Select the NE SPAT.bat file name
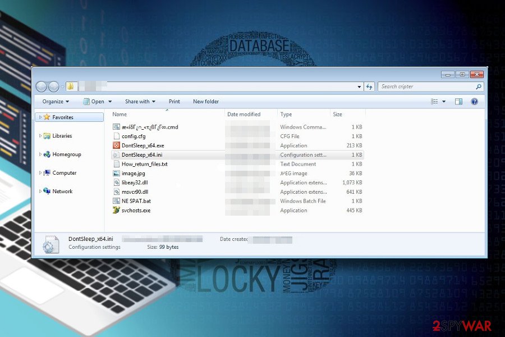 pos(136,201)
